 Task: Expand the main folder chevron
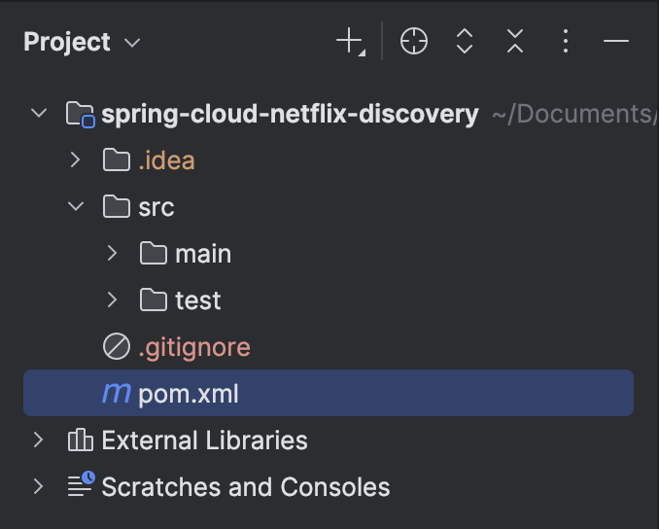(x=112, y=253)
